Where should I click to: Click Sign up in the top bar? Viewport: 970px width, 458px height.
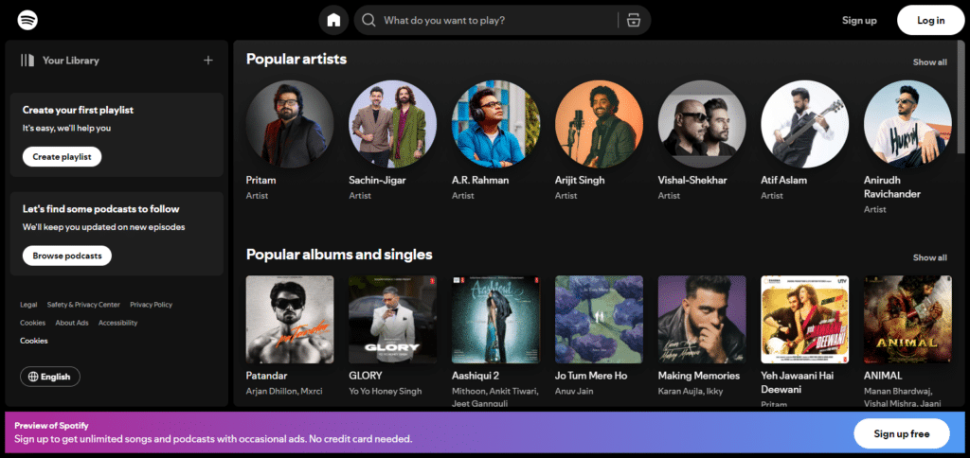(x=859, y=21)
